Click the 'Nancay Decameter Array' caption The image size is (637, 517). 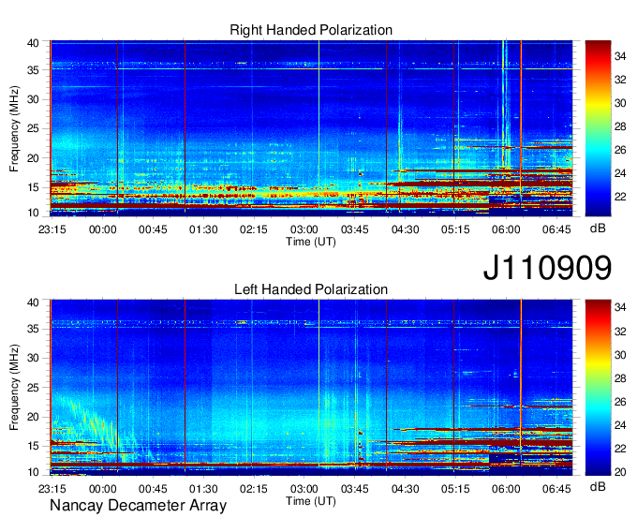point(138,506)
